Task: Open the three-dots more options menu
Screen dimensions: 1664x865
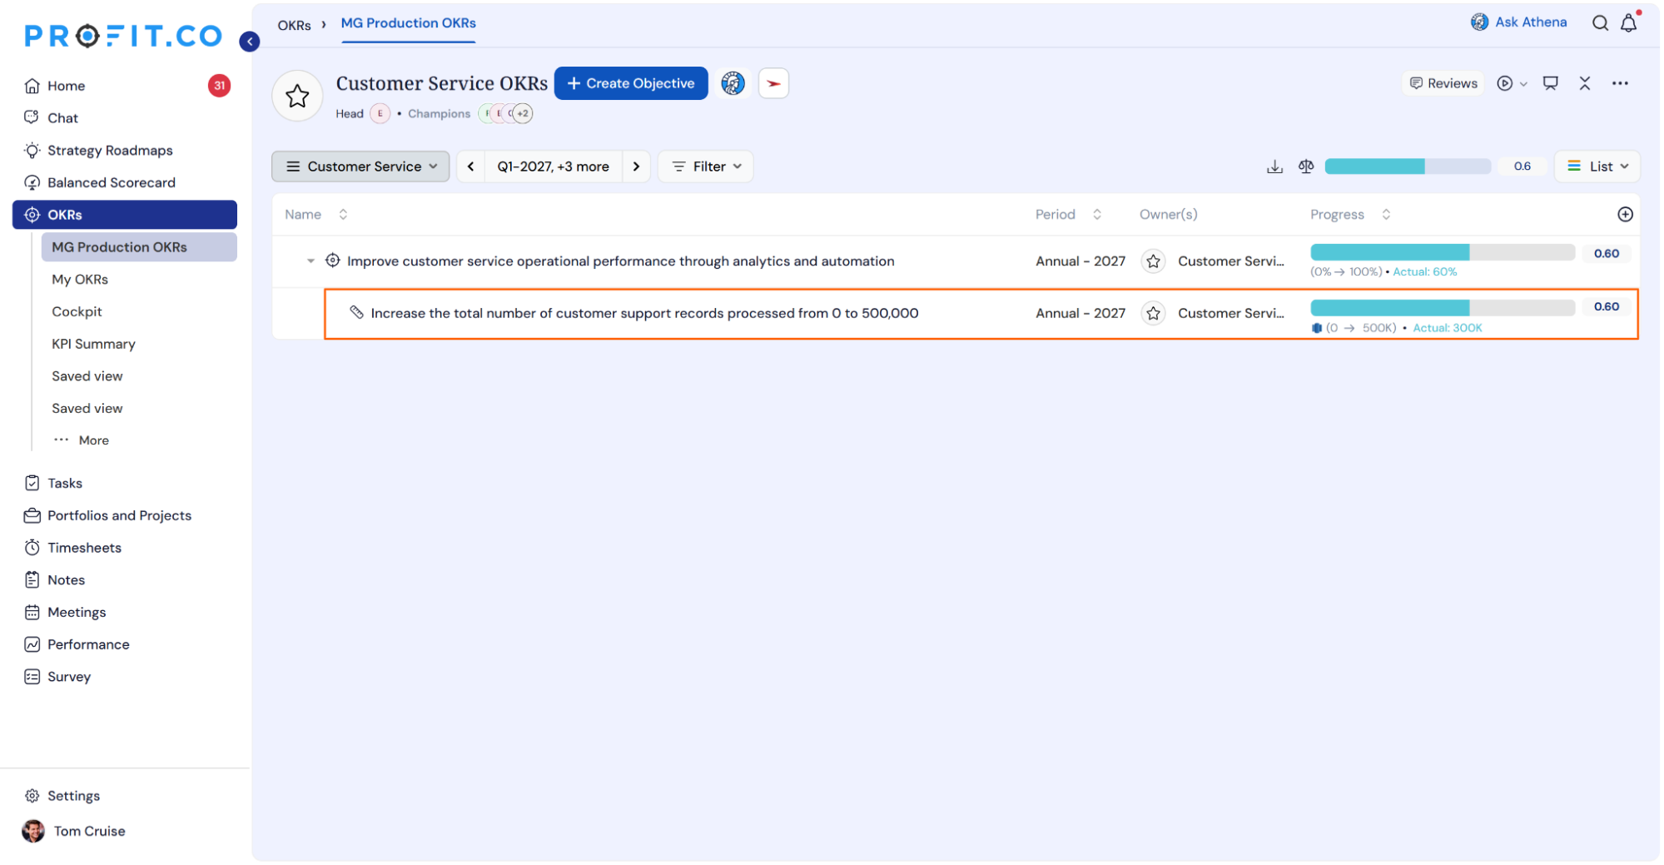Action: (1619, 83)
